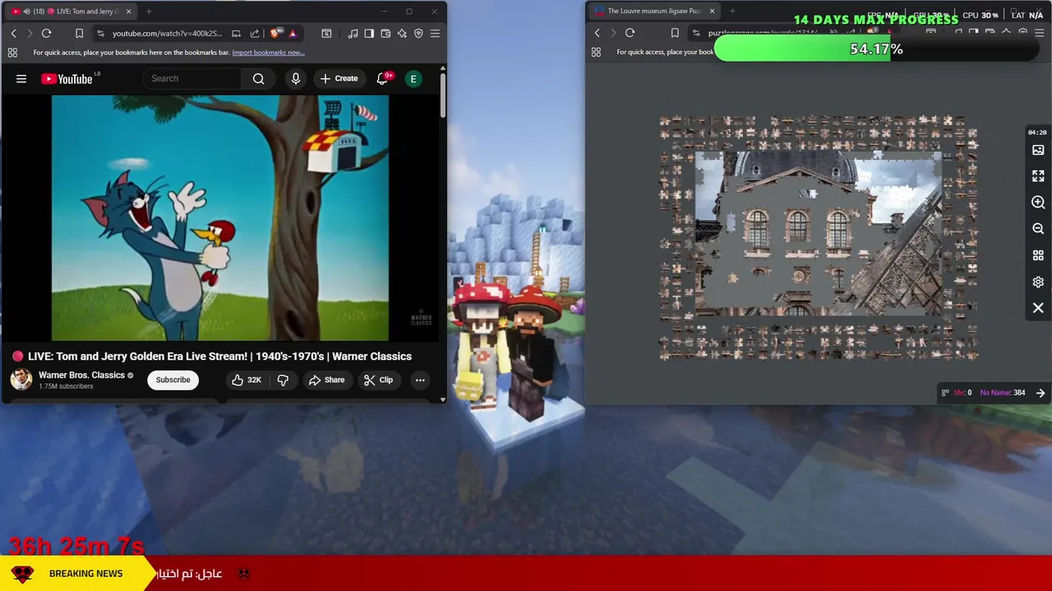The width and height of the screenshot is (1052, 591).
Task: Reload the YouTube page
Action: tap(46, 34)
